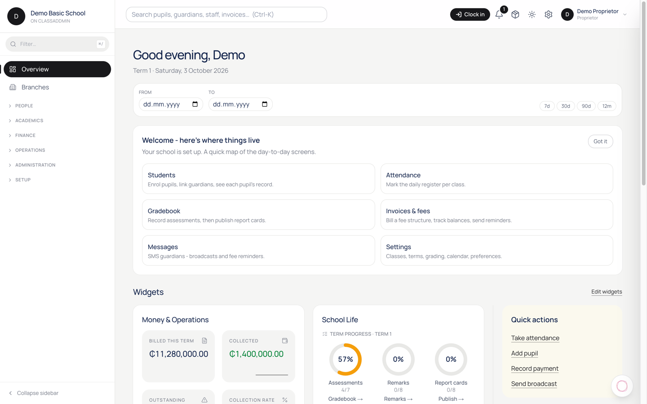647x404 pixels.
Task: Click the Report cards 0% progress ring
Action: tap(451, 360)
